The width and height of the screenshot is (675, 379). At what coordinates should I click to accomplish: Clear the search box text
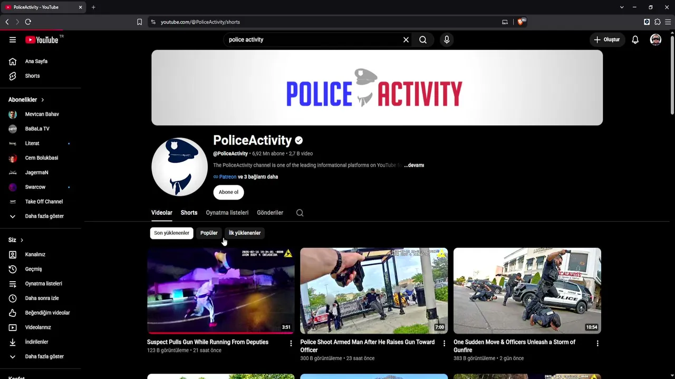point(406,39)
